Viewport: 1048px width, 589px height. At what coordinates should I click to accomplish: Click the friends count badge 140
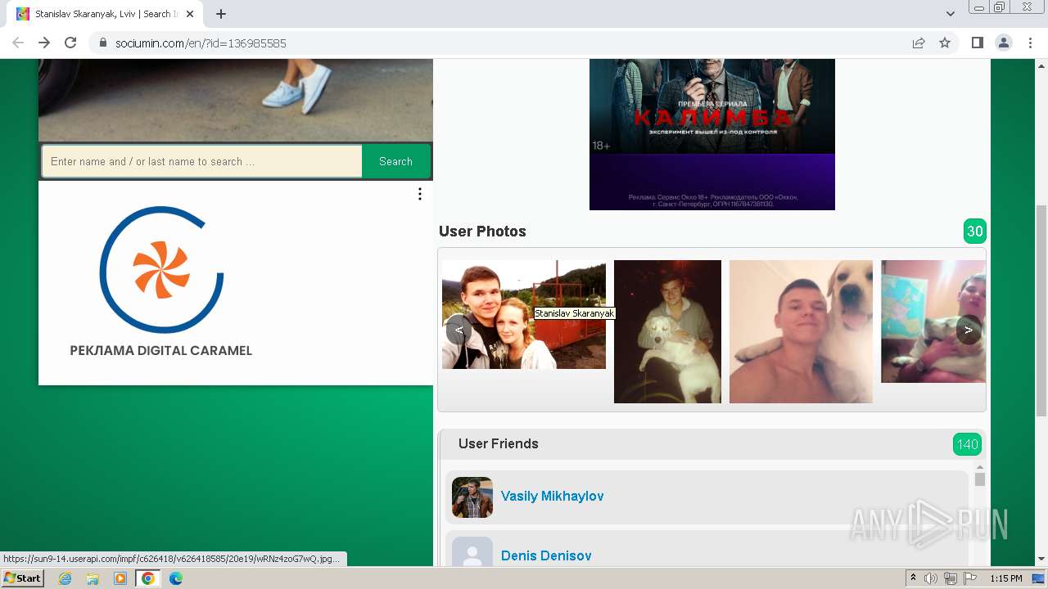[967, 444]
